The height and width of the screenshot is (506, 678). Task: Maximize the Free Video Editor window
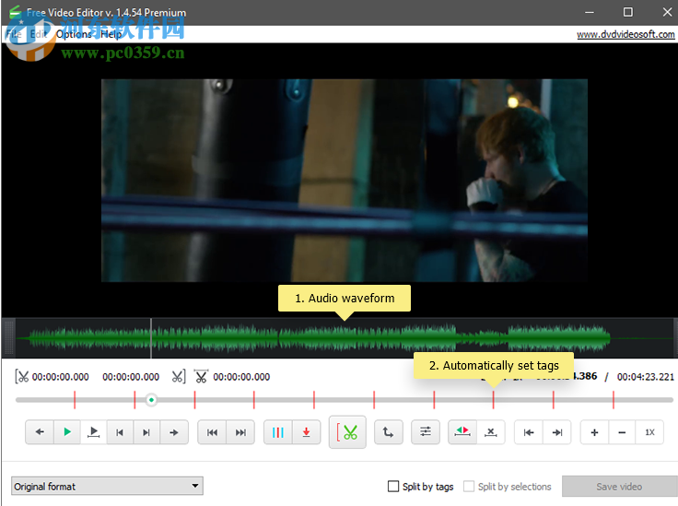click(x=628, y=12)
